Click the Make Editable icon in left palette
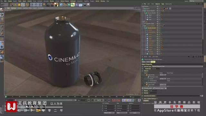206x116 pixels. [2, 10]
